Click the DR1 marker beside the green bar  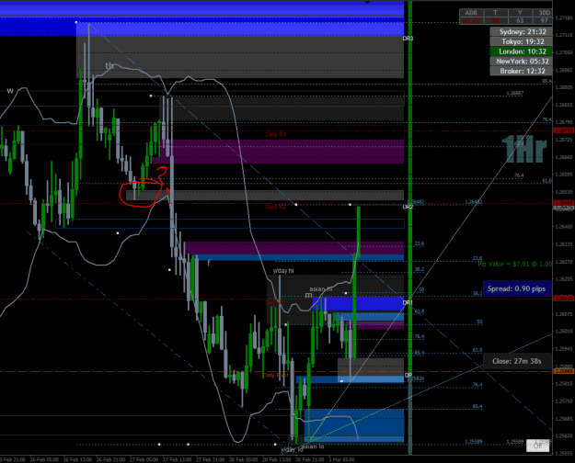coord(408,302)
